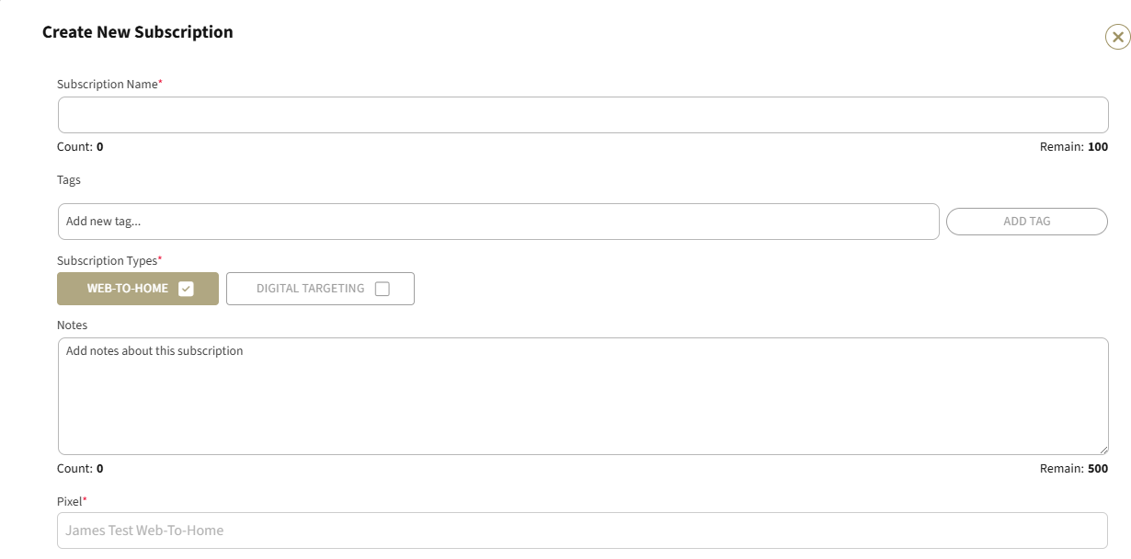This screenshot has width=1131, height=559.
Task: Open the Pixel dropdown showing James Test Web-To-Home
Action: pos(583,530)
